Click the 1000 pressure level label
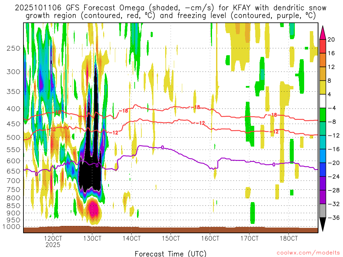This screenshot has width=343, height=257. click(x=11, y=227)
